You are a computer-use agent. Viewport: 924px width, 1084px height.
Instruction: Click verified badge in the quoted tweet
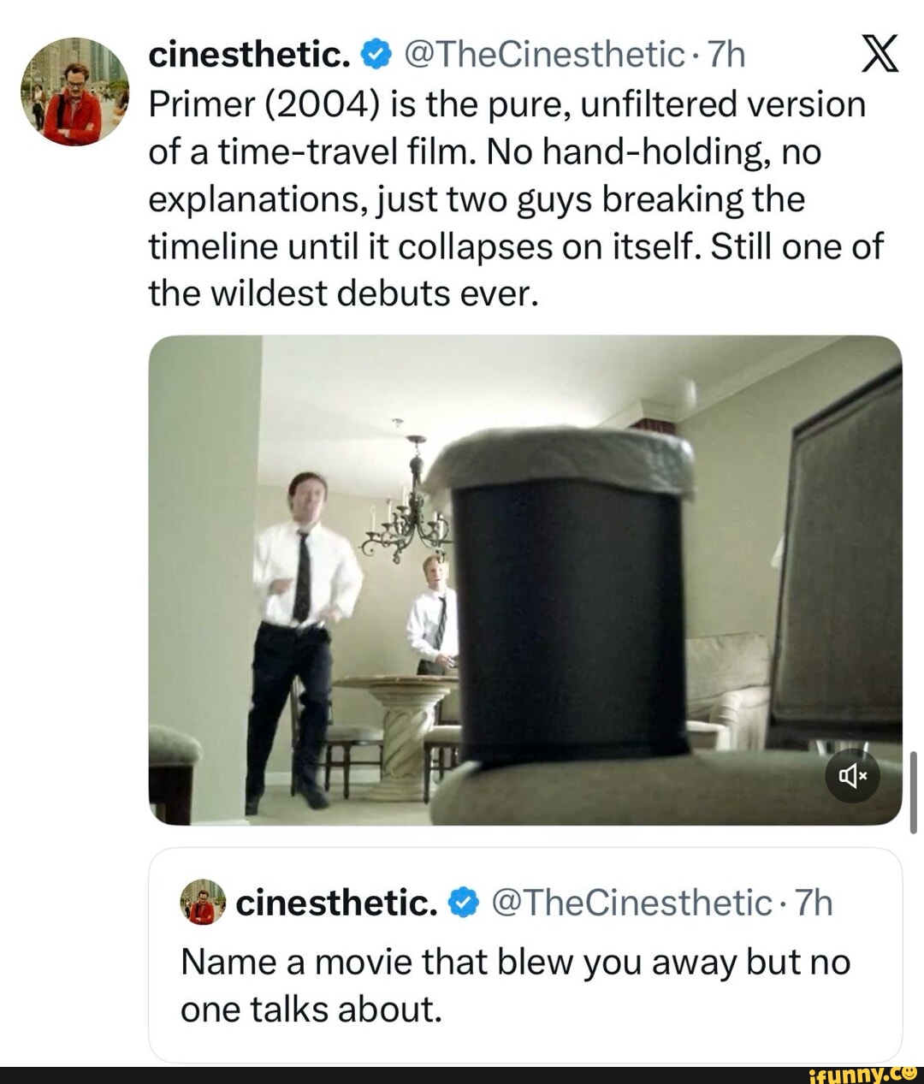[463, 903]
